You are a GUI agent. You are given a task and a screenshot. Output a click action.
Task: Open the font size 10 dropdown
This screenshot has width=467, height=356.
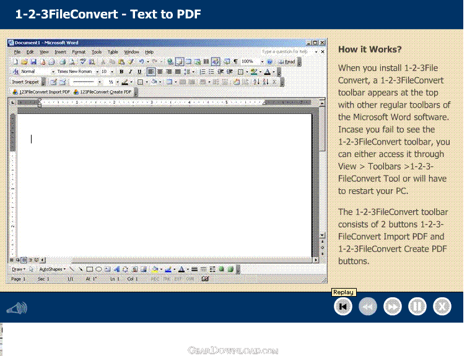coord(112,72)
